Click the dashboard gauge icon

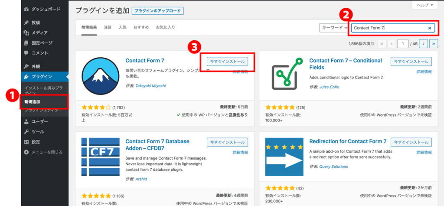(26, 10)
